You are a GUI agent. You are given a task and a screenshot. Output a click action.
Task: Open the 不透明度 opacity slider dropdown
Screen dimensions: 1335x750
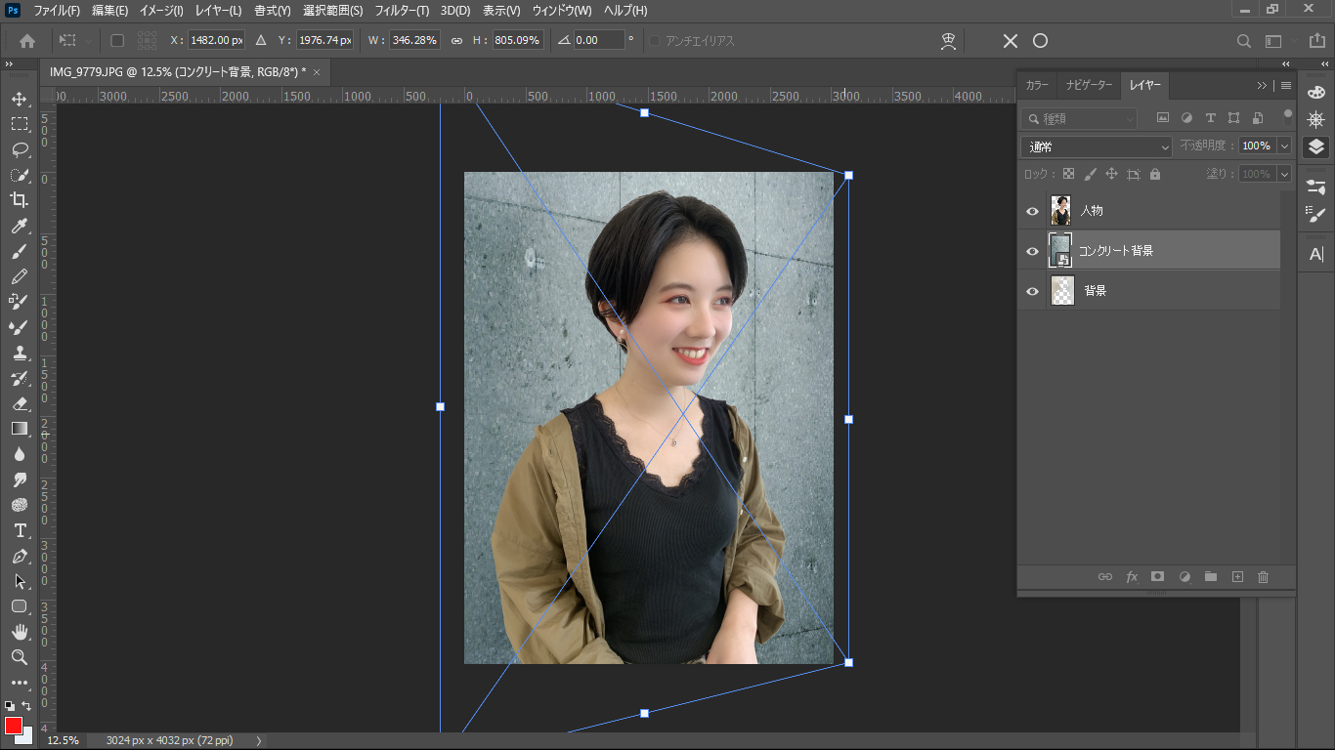coord(1284,146)
